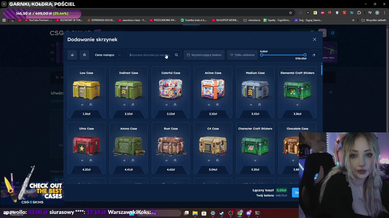Viewport: 389px width, 218px height.
Task: Click the crown icon under C4 Case
Action: 209,160
